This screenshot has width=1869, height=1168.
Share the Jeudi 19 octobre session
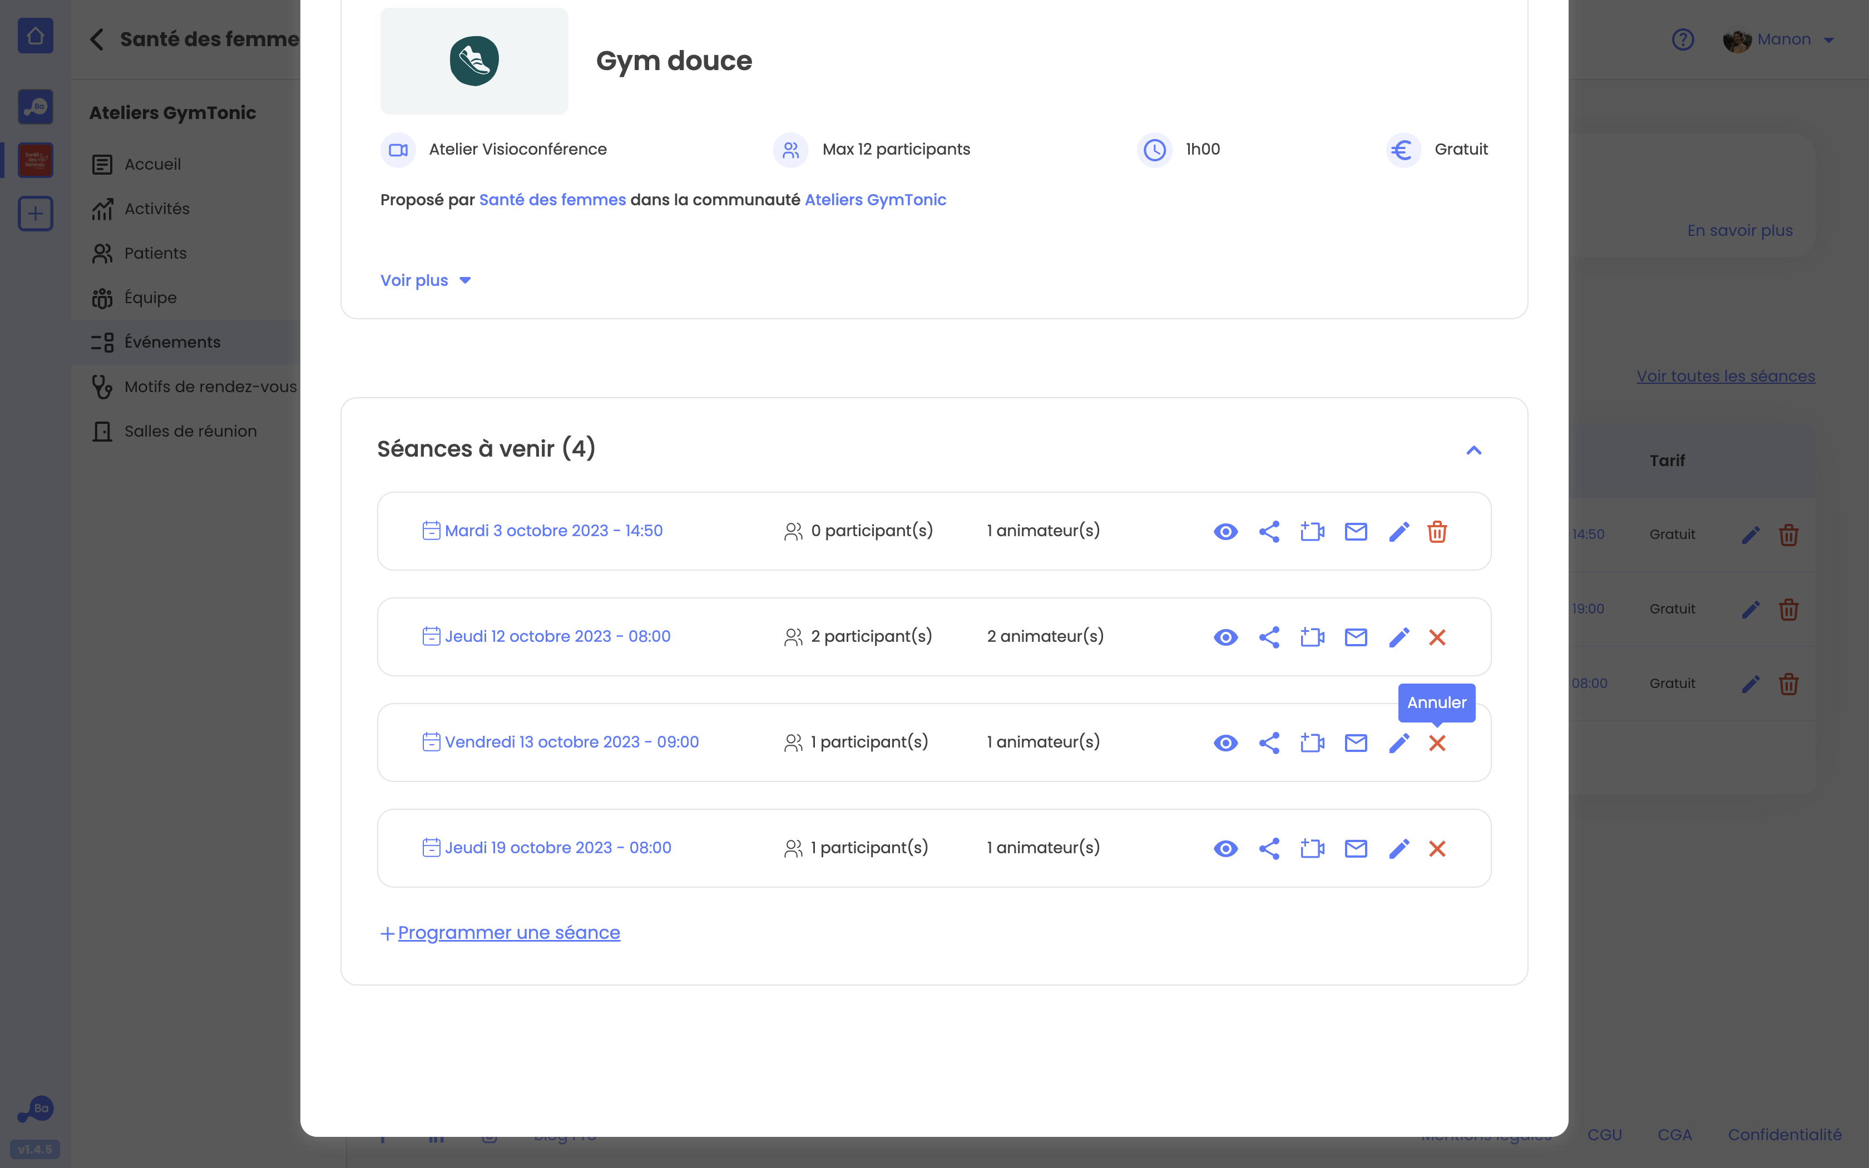click(x=1269, y=848)
